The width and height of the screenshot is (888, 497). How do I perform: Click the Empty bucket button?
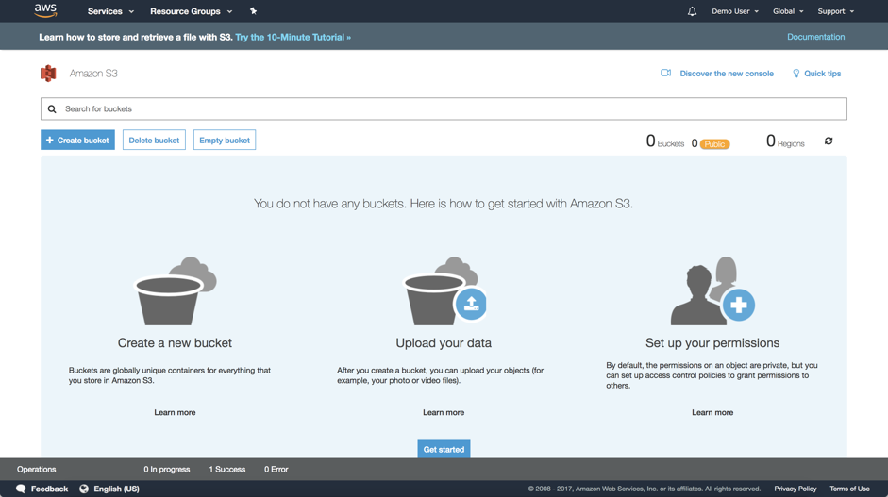pyautogui.click(x=225, y=140)
